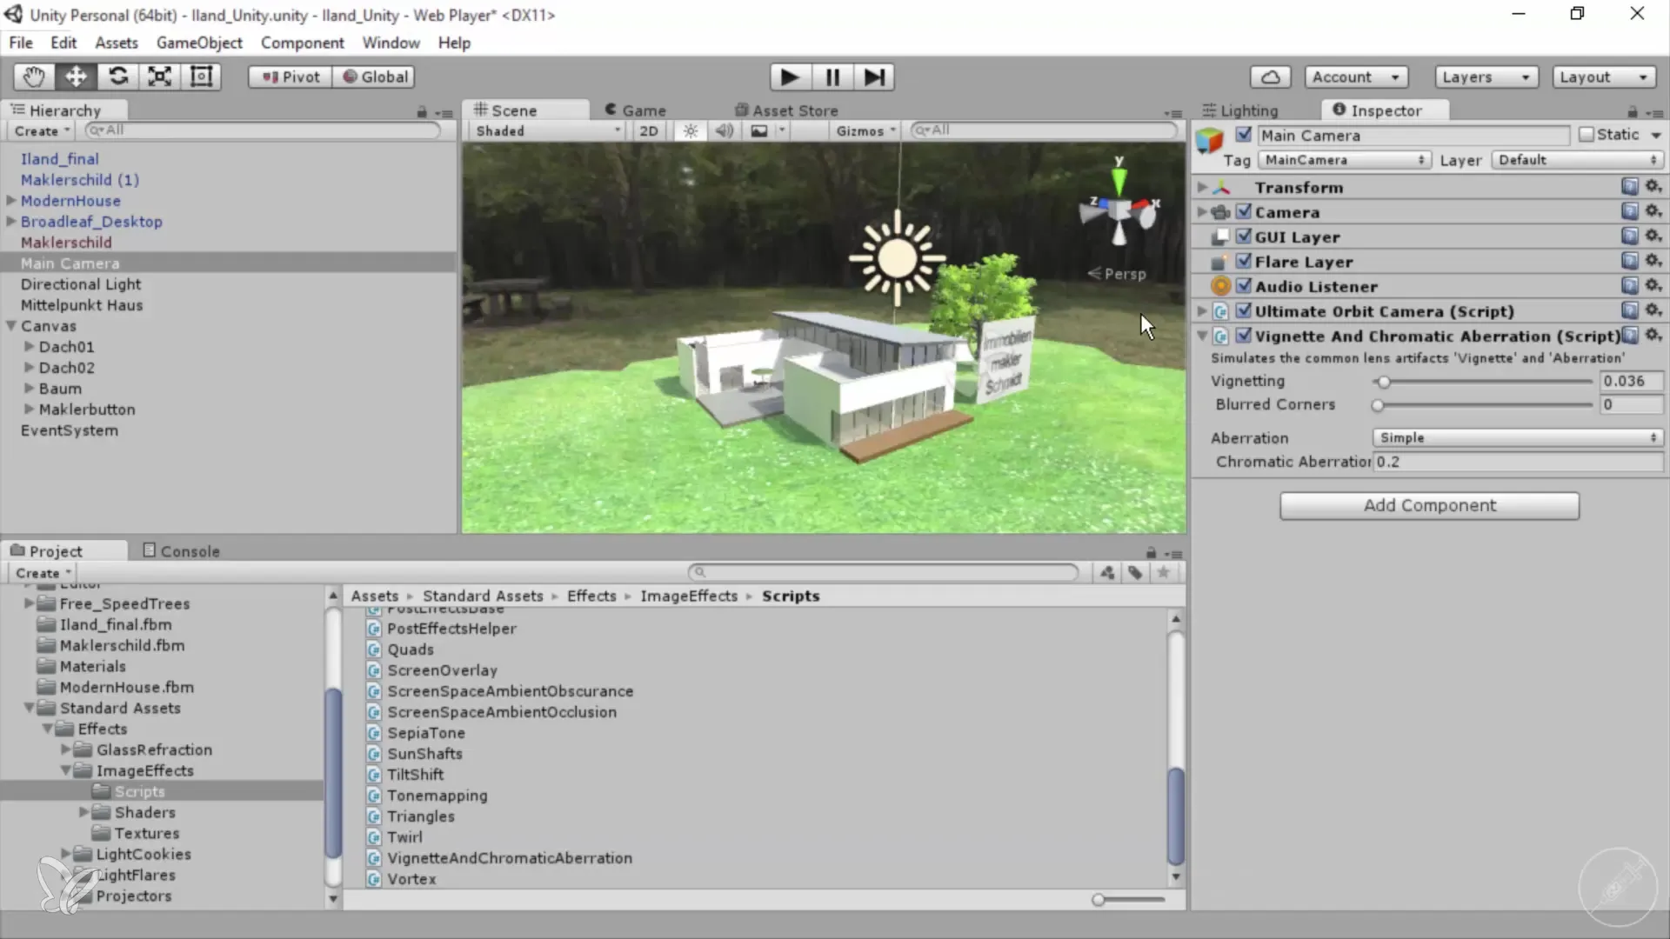Collapse the Canvas object in Hierarchy

[x=11, y=326]
